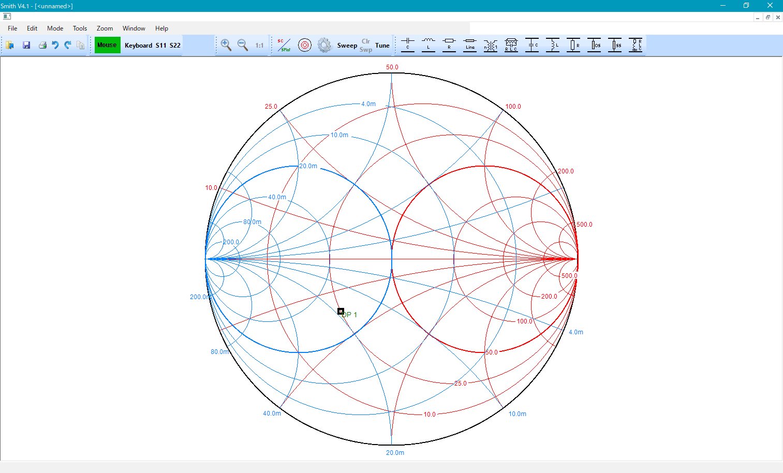Insert a shunt inductor element
Viewport: 783px width, 473px height.
tap(553, 45)
